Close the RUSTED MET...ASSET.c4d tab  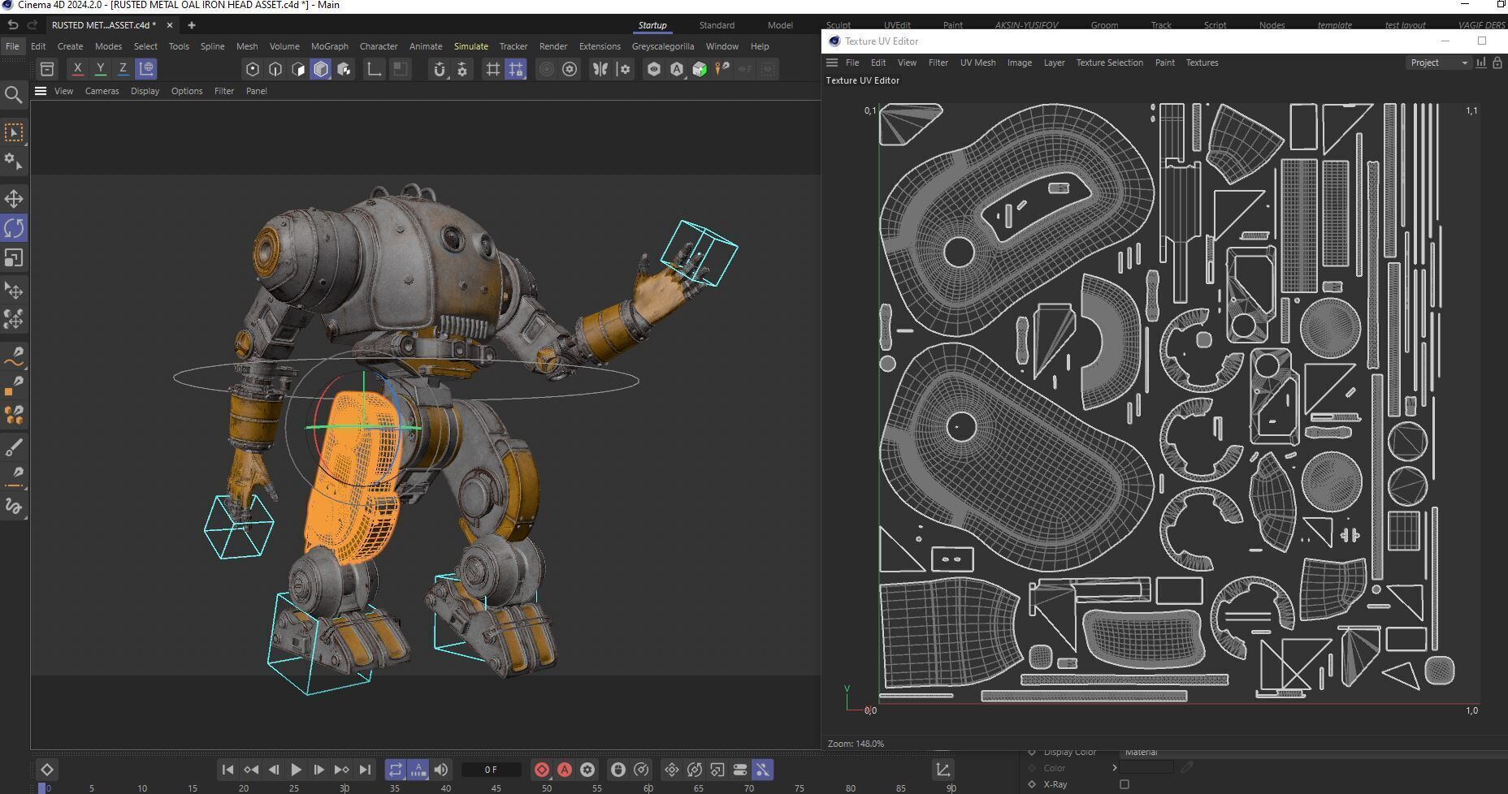coord(170,25)
